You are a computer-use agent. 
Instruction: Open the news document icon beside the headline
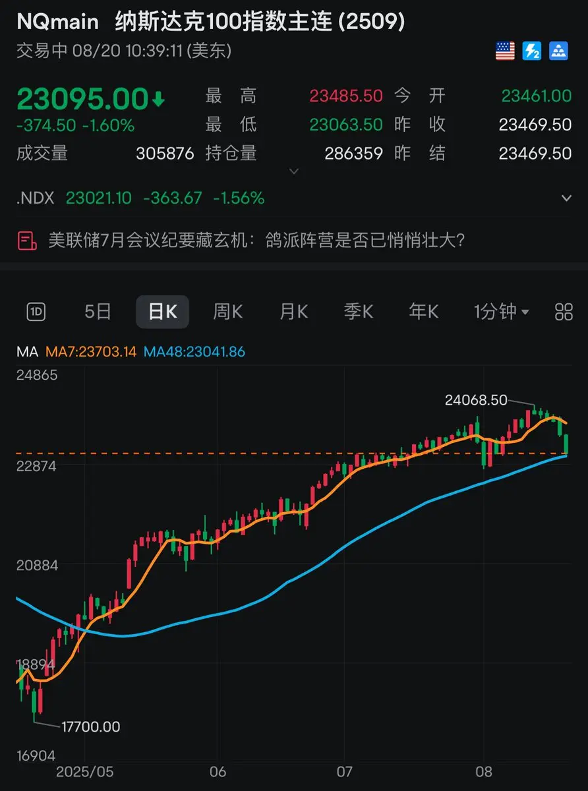click(x=27, y=241)
